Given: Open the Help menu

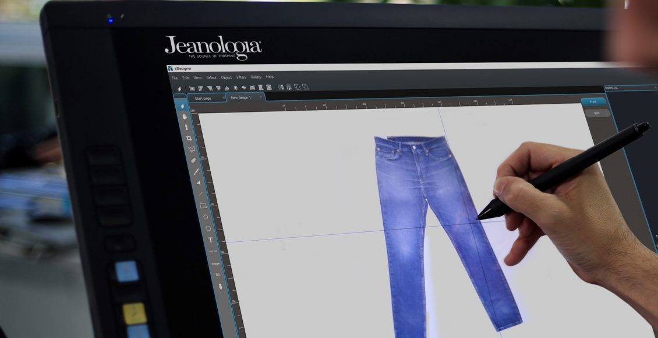Looking at the screenshot, I should (270, 77).
